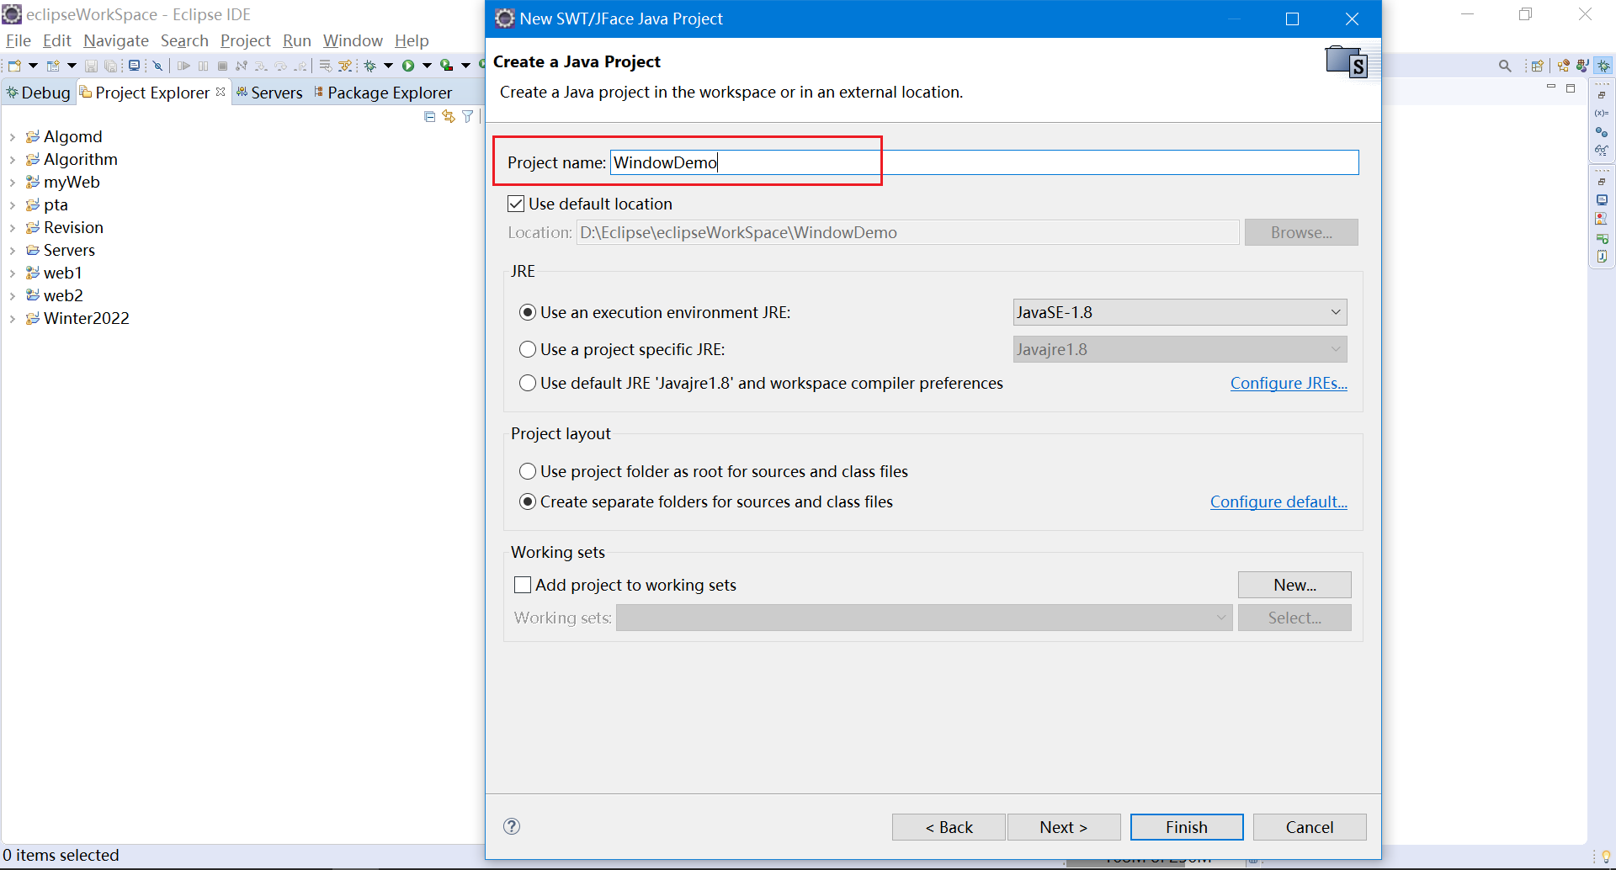Switch to the Java perspective icon

(x=1582, y=66)
